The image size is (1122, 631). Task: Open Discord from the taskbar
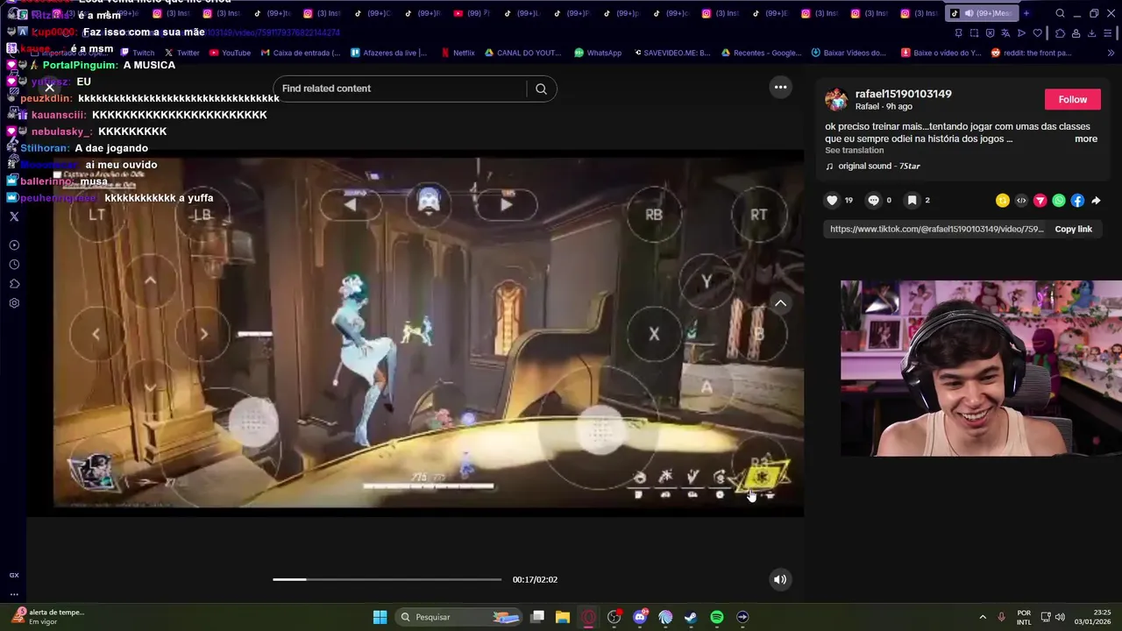640,617
